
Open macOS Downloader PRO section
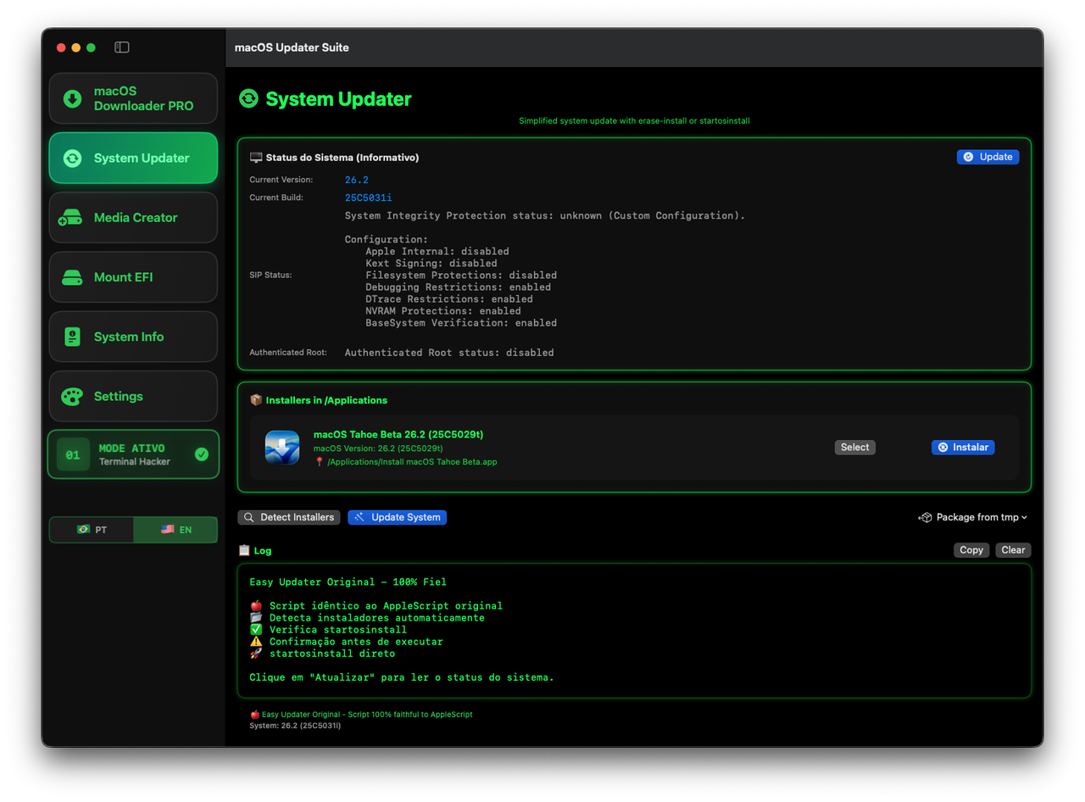tap(133, 98)
